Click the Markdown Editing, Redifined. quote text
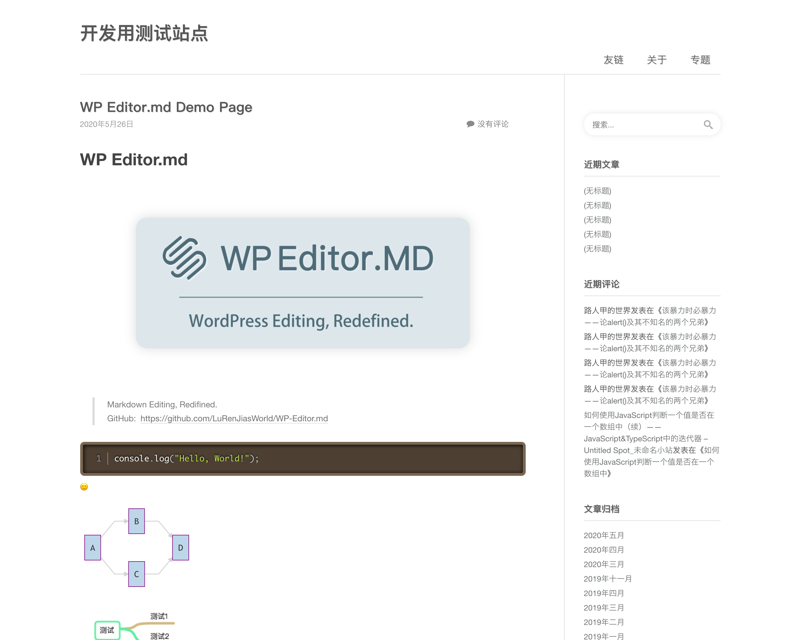798x640 pixels. (162, 404)
